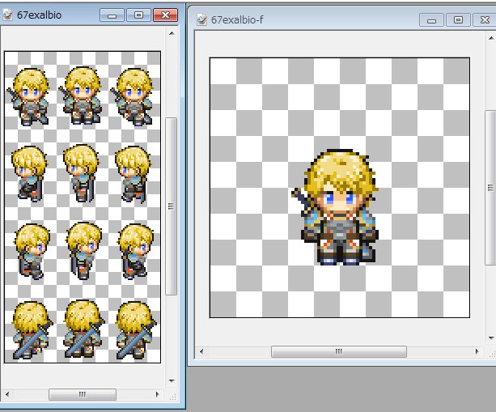The width and height of the screenshot is (496, 412).
Task: Select large front-facing sprite in 67exalbio-f canvas
Action: click(x=335, y=207)
